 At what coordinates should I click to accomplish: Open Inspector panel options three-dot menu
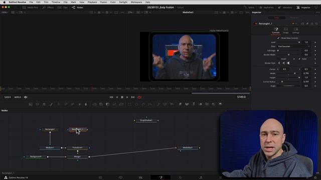pyautogui.click(x=317, y=12)
